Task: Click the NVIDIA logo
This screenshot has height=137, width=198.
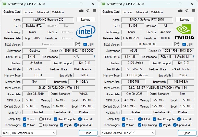Action: click(184, 32)
